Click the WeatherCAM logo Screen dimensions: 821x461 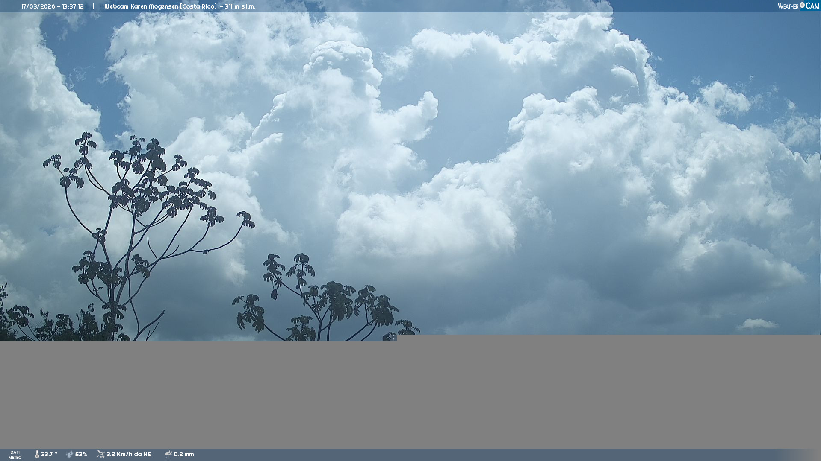click(x=798, y=6)
